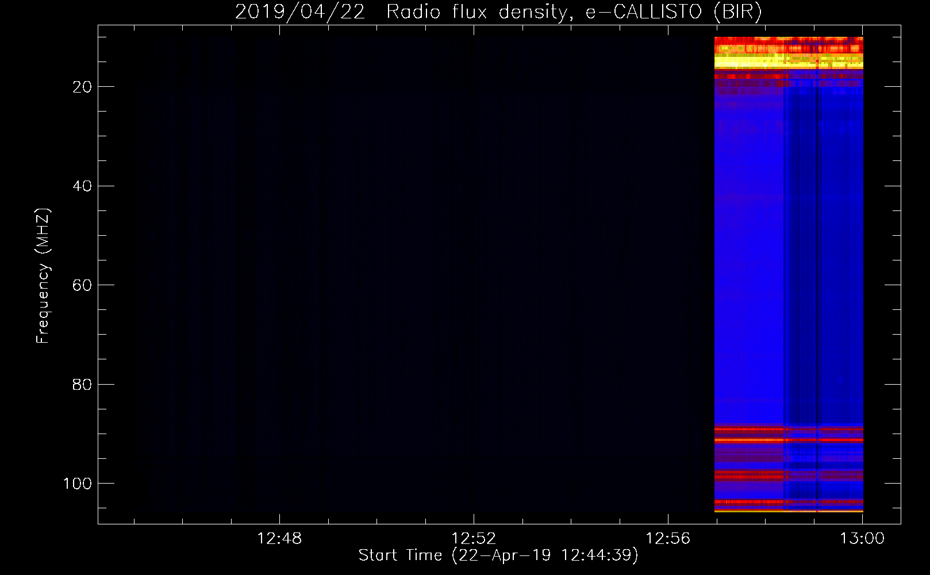Click the red interference band near 91 MHz

coord(789,440)
